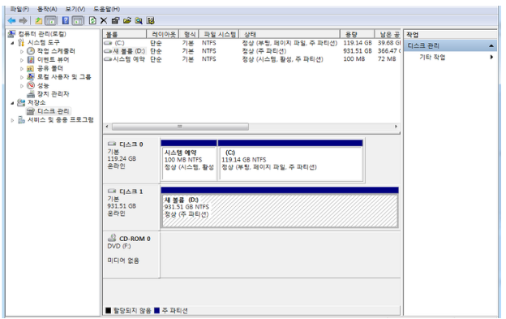Viewport: 506px width, 319px height.
Task: Click the 서비스 및 응용 프로그램 icon
Action: point(21,120)
